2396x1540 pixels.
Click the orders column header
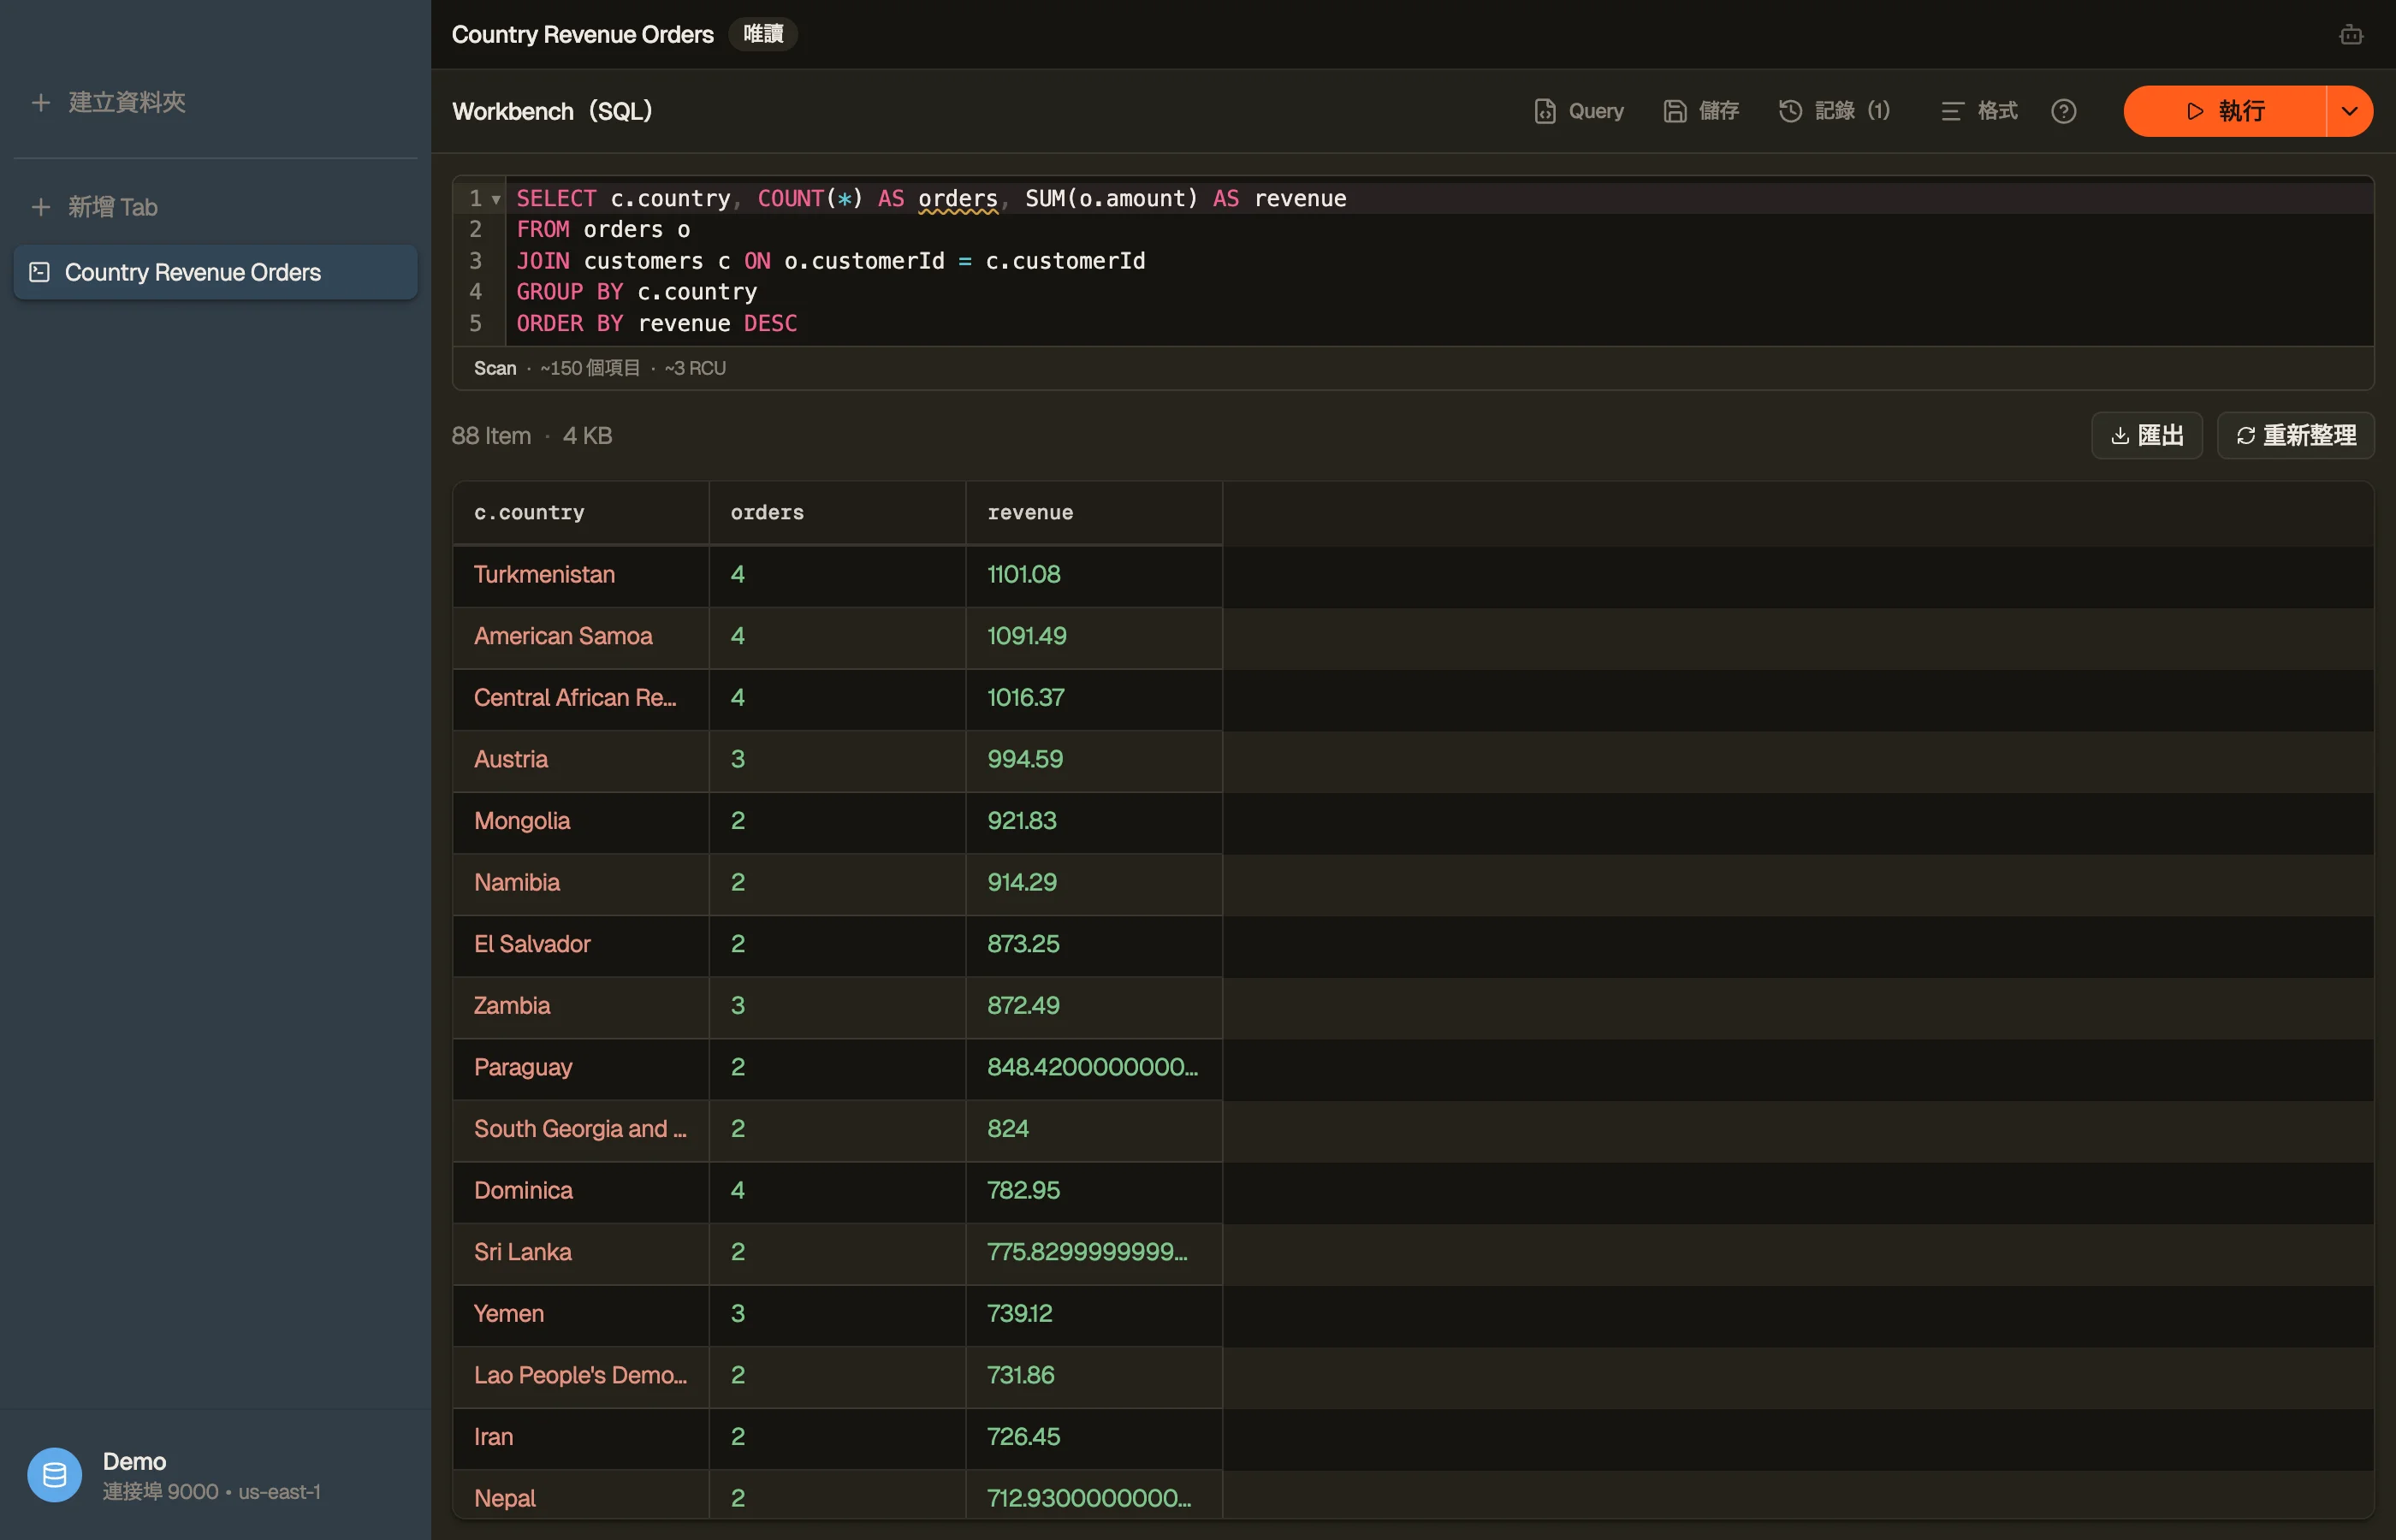point(838,513)
